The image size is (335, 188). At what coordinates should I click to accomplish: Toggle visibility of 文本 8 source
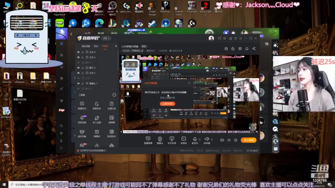click(78, 52)
